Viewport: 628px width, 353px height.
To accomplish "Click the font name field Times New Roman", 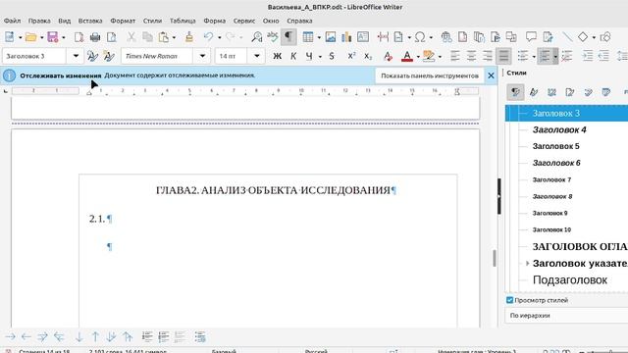I will coord(157,56).
